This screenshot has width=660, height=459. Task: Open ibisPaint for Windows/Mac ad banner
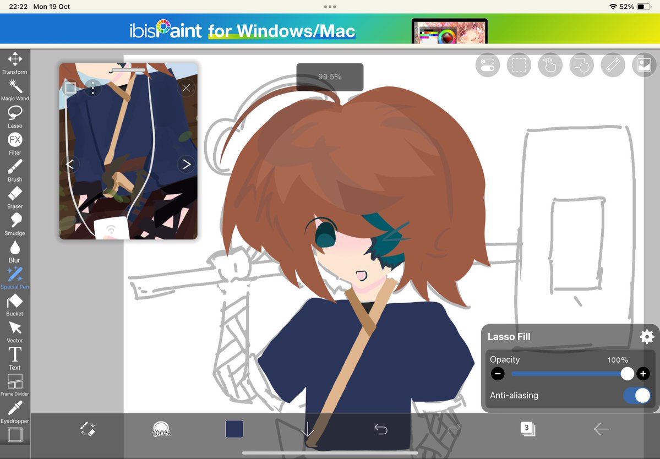[x=330, y=29]
